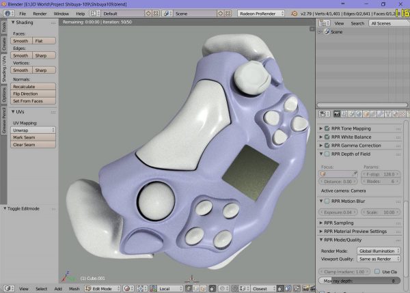Click the Scene icon in the outliner

pos(327,32)
